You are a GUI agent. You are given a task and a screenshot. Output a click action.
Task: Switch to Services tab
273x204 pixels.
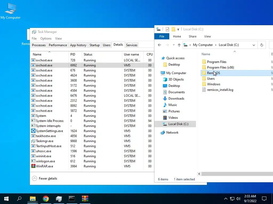[132, 45]
